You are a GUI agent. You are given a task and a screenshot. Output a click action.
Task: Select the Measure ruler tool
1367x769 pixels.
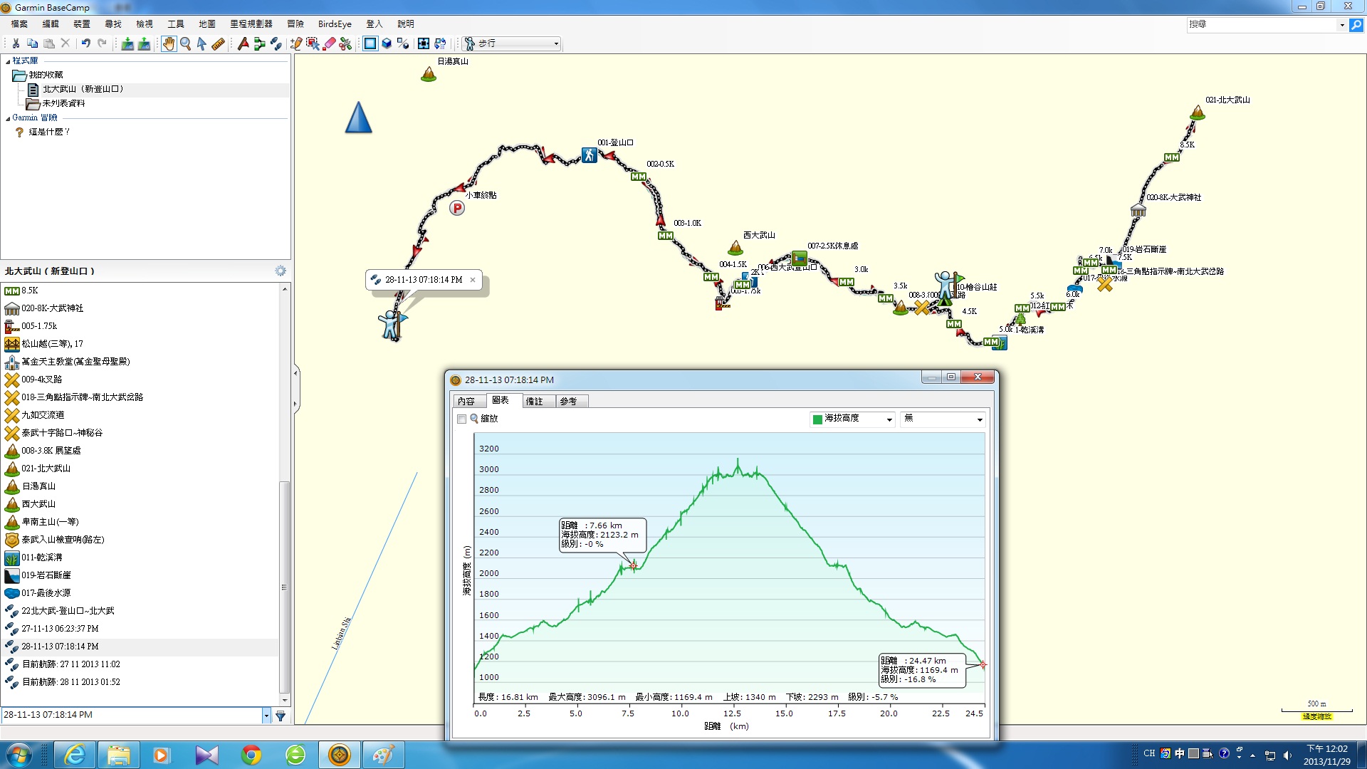(219, 43)
